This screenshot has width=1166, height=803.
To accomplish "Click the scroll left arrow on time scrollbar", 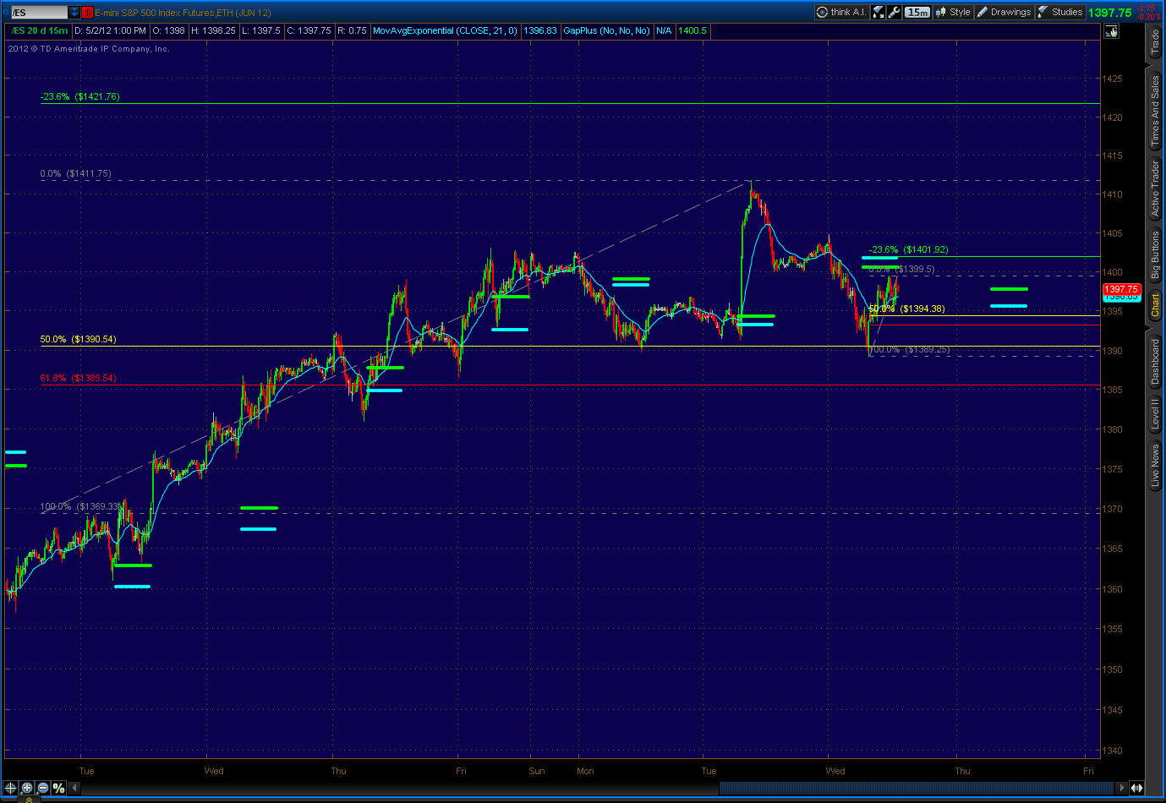I will pos(75,788).
